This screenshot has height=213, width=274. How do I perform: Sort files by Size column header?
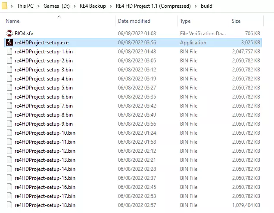(236, 21)
